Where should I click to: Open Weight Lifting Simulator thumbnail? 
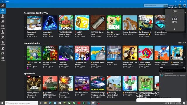[177, 53]
